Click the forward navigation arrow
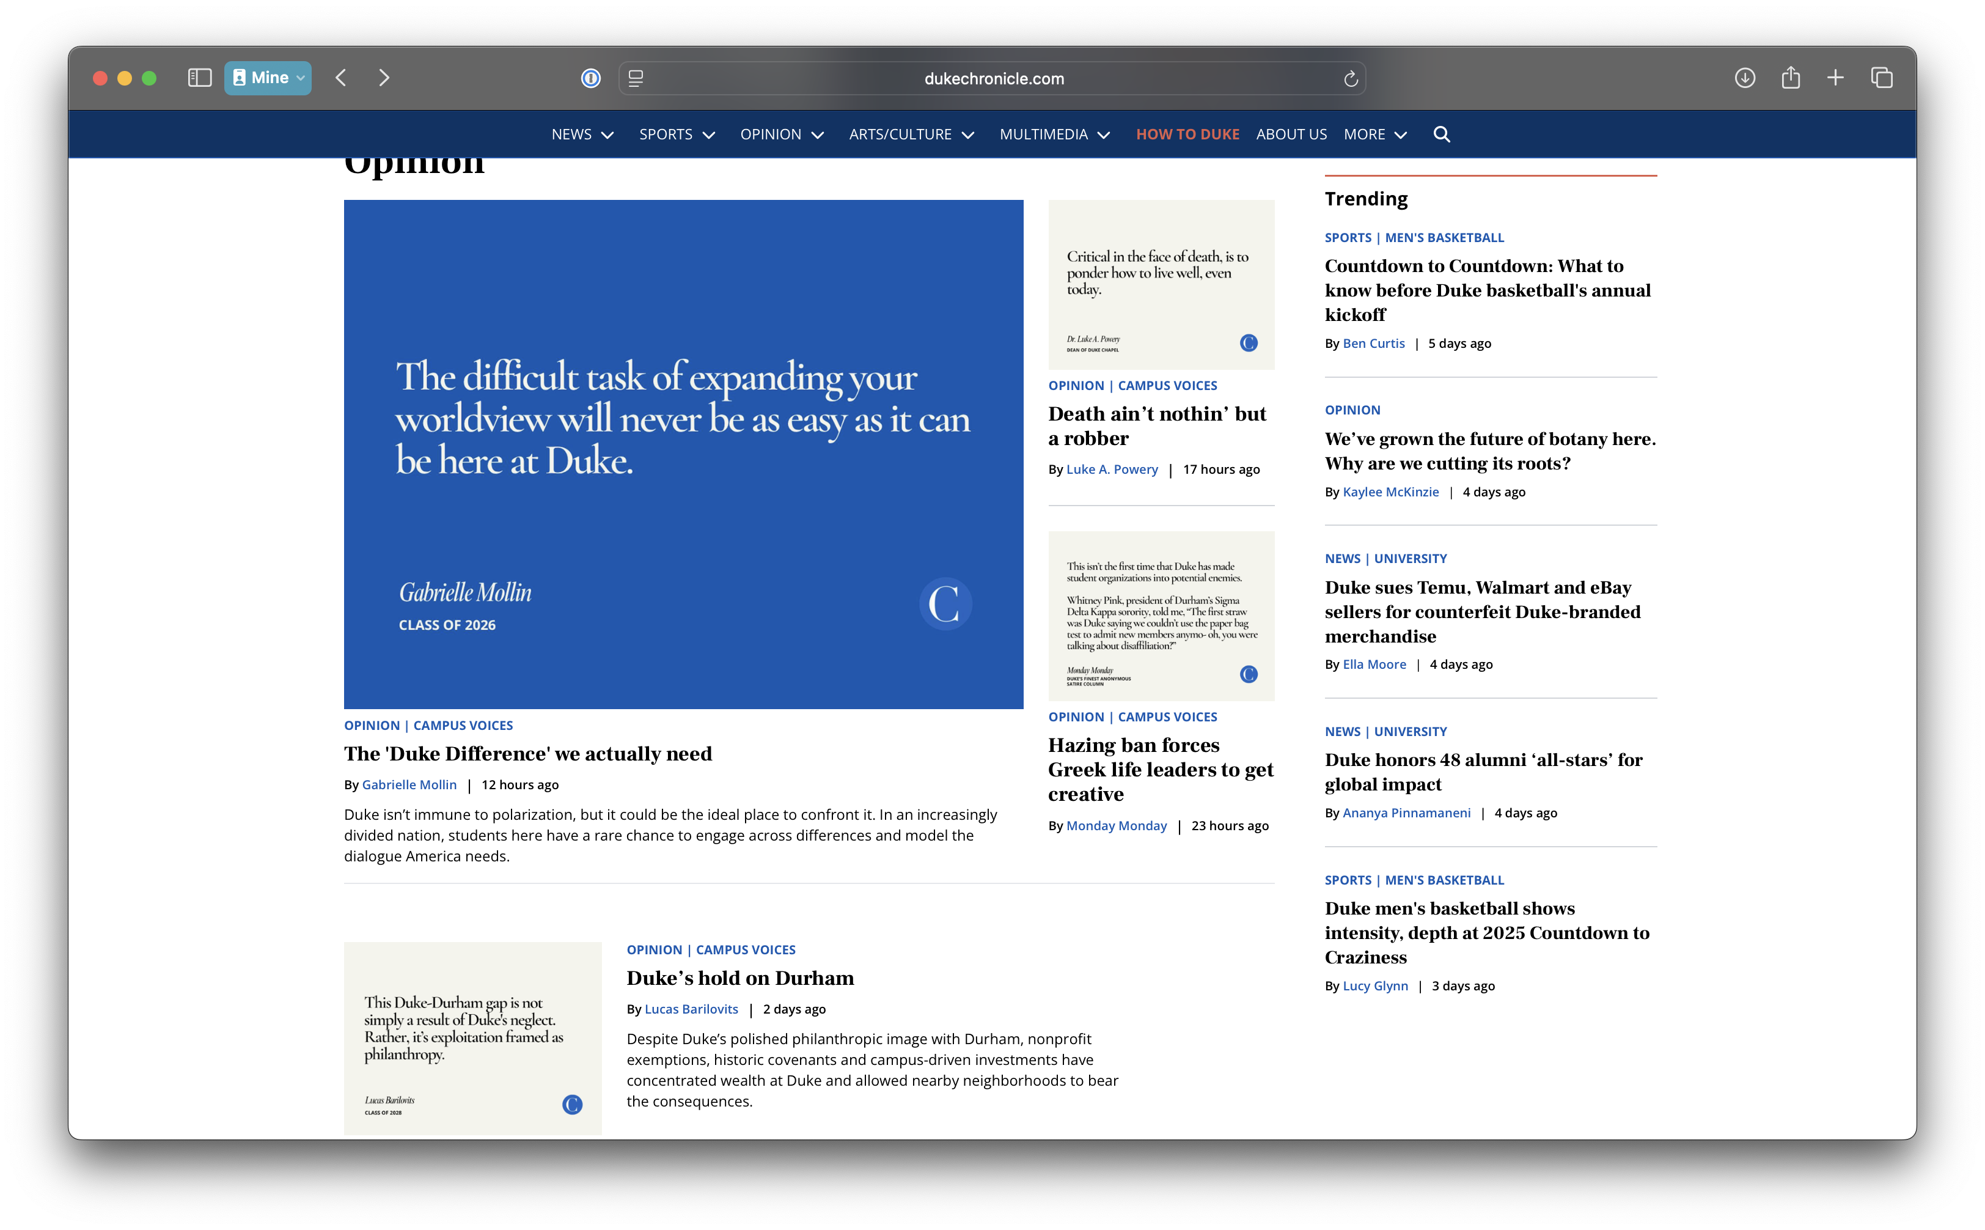1985x1230 pixels. [384, 78]
